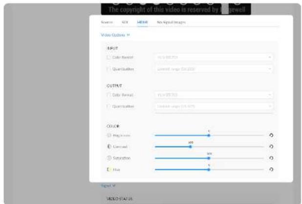Image resolution: width=302 pixels, height=204 pixels.
Task: Click the Contrast slider handle
Action: (x=190, y=147)
